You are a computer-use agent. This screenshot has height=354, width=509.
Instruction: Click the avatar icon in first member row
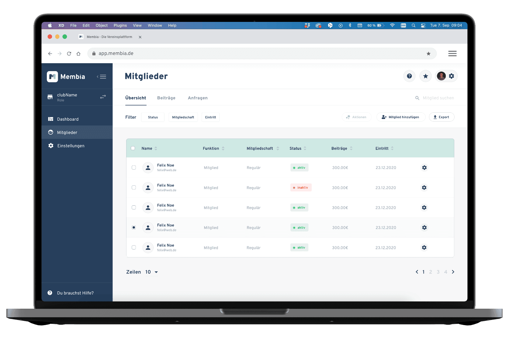148,168
